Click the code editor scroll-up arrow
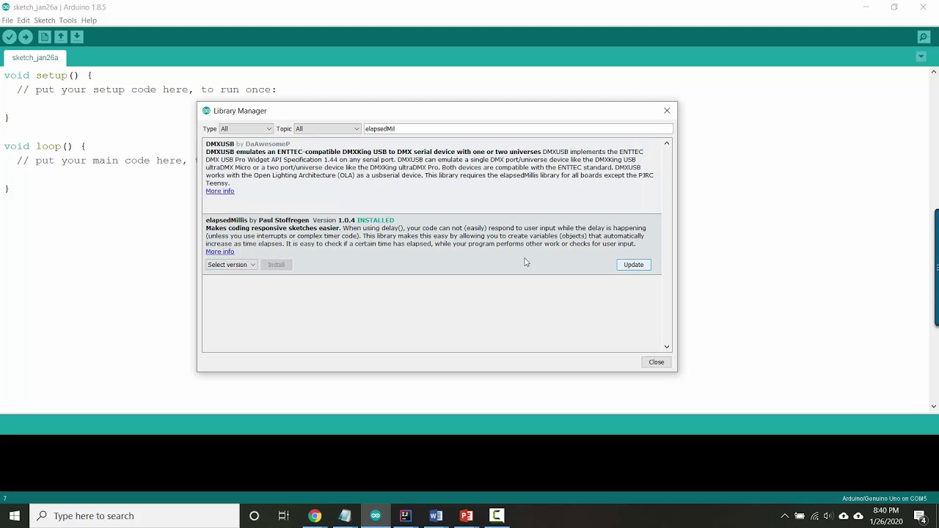 [934, 72]
